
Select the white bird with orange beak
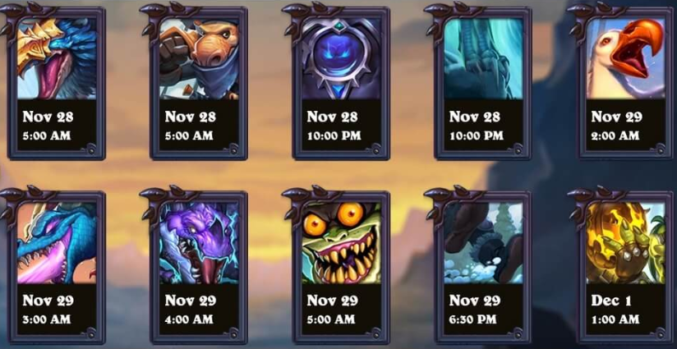coord(625,58)
